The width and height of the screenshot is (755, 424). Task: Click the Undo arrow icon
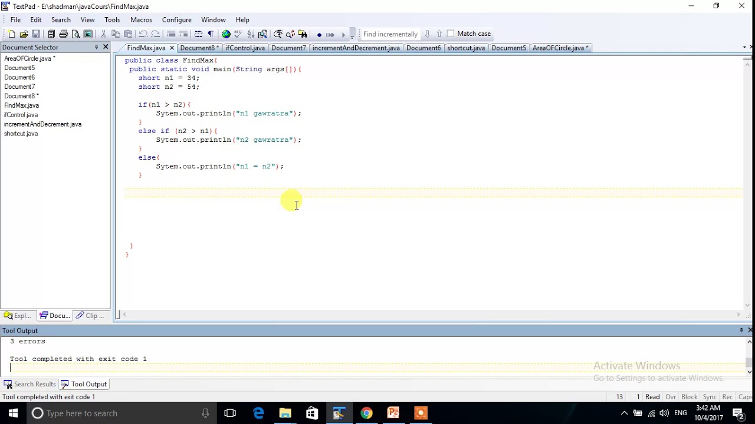[143, 34]
